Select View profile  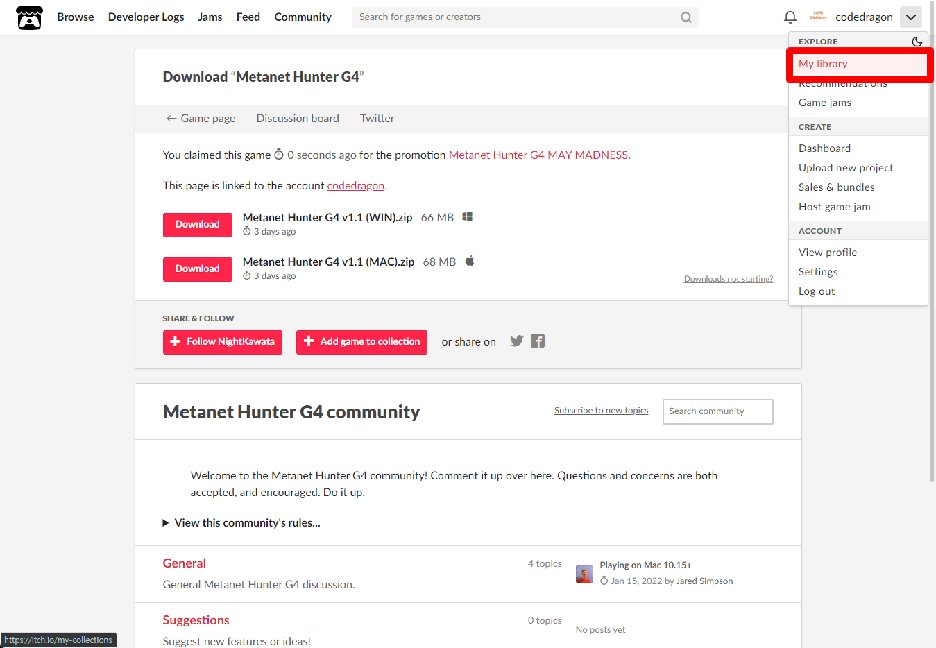[x=858, y=253]
